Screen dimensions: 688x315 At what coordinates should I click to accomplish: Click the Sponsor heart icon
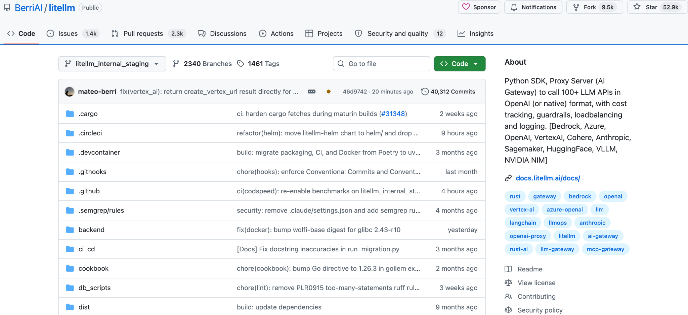(466, 7)
